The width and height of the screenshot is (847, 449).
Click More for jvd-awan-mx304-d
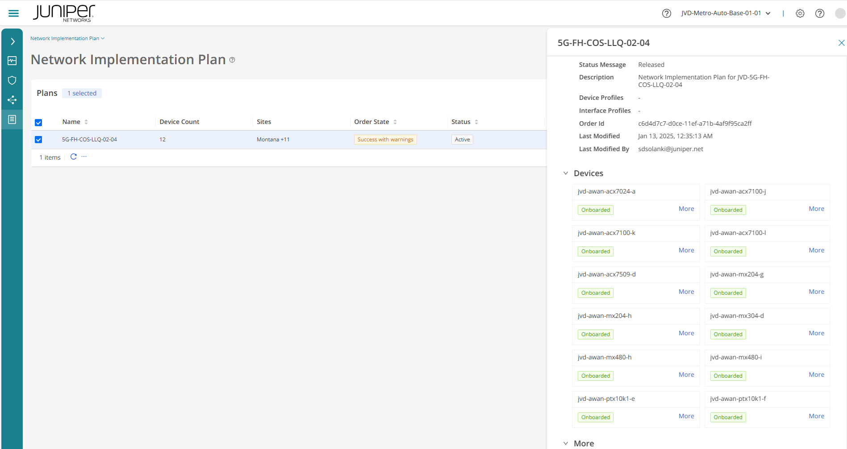[x=817, y=333]
